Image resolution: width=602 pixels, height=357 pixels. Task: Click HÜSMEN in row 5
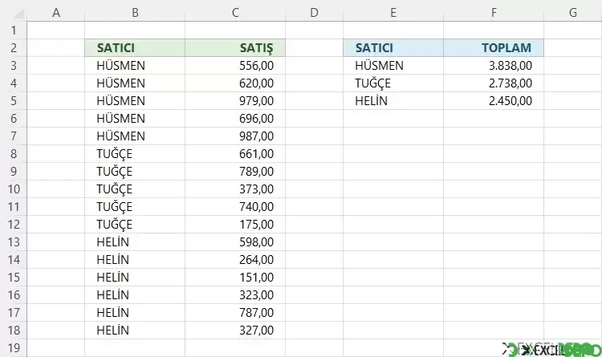pos(135,101)
